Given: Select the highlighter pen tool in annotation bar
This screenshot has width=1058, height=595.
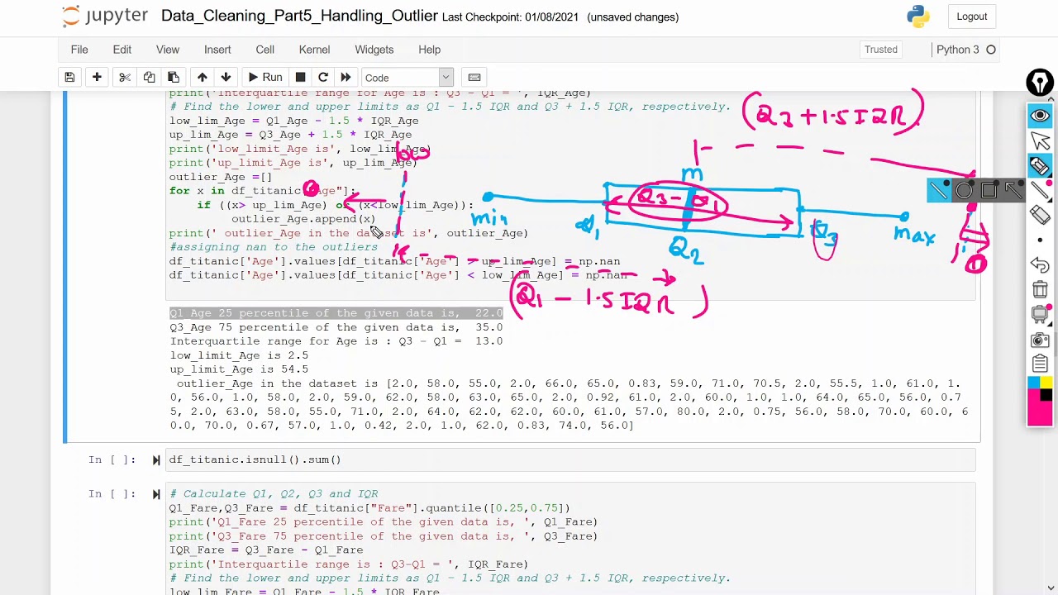Looking at the screenshot, I should pyautogui.click(x=1040, y=165).
